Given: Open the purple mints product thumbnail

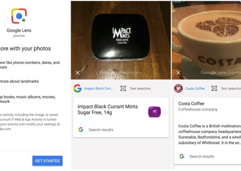Looking at the screenshot, I should pos(154,112).
